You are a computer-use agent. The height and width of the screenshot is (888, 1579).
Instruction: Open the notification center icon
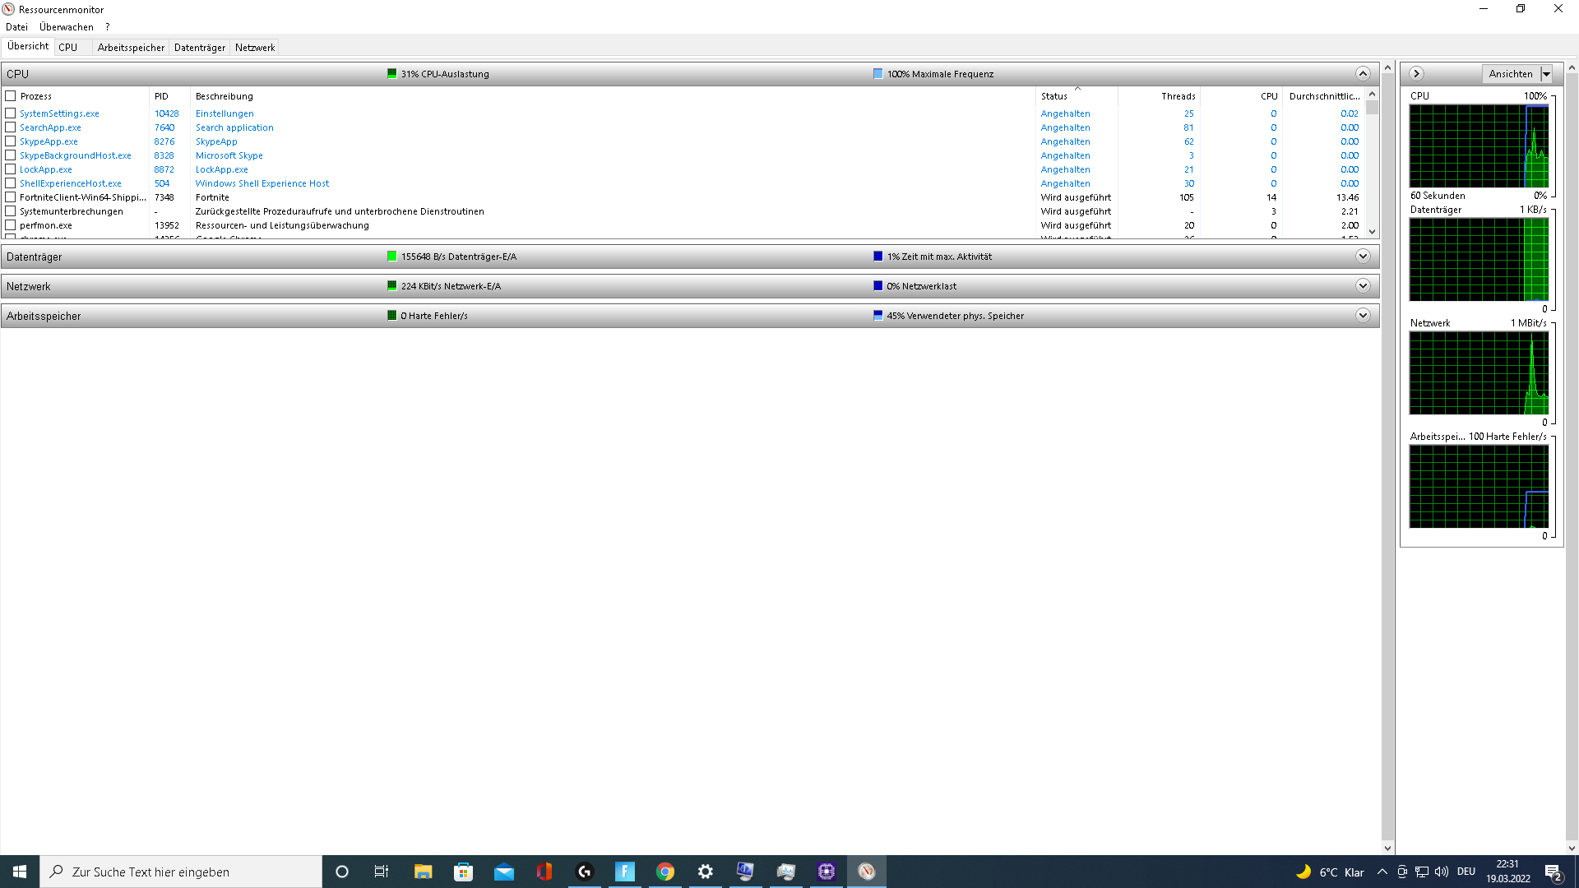coord(1553,872)
